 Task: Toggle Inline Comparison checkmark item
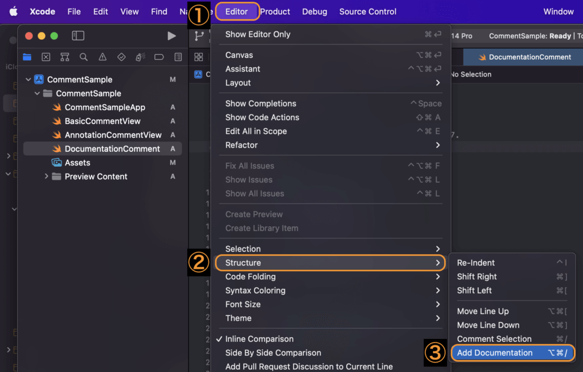point(331,339)
